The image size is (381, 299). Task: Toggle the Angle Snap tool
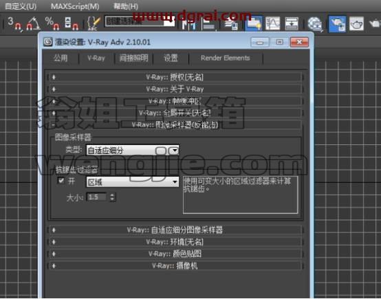coord(33,23)
